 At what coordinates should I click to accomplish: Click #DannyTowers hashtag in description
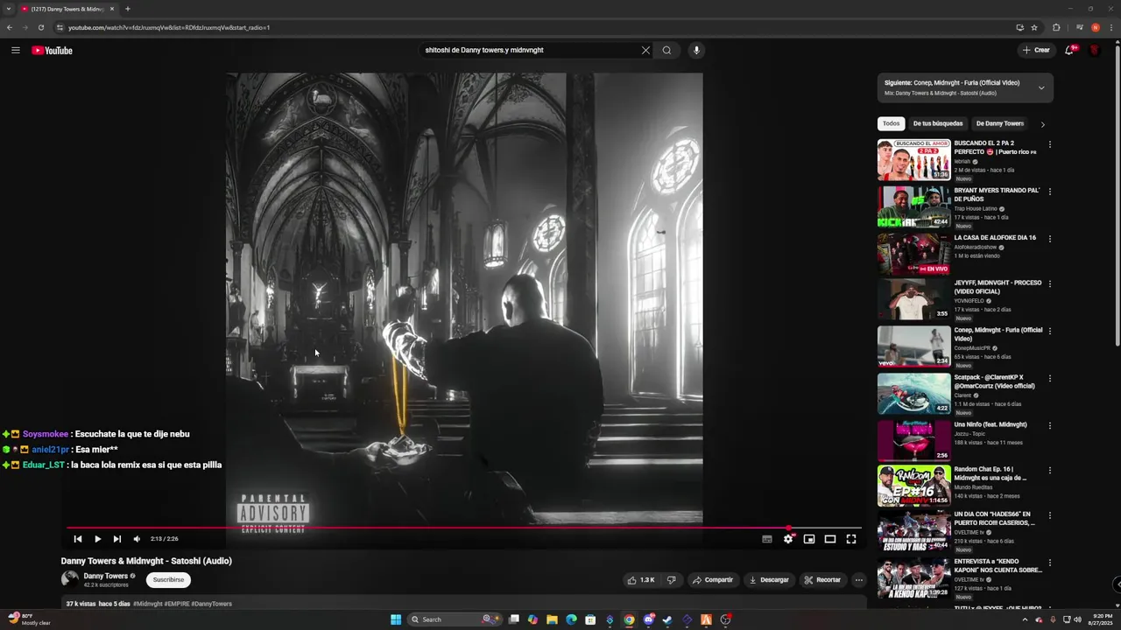[x=211, y=604]
